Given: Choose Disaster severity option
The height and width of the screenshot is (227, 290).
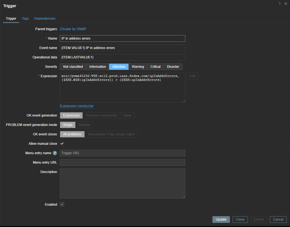Looking at the screenshot, I should click(x=173, y=67).
